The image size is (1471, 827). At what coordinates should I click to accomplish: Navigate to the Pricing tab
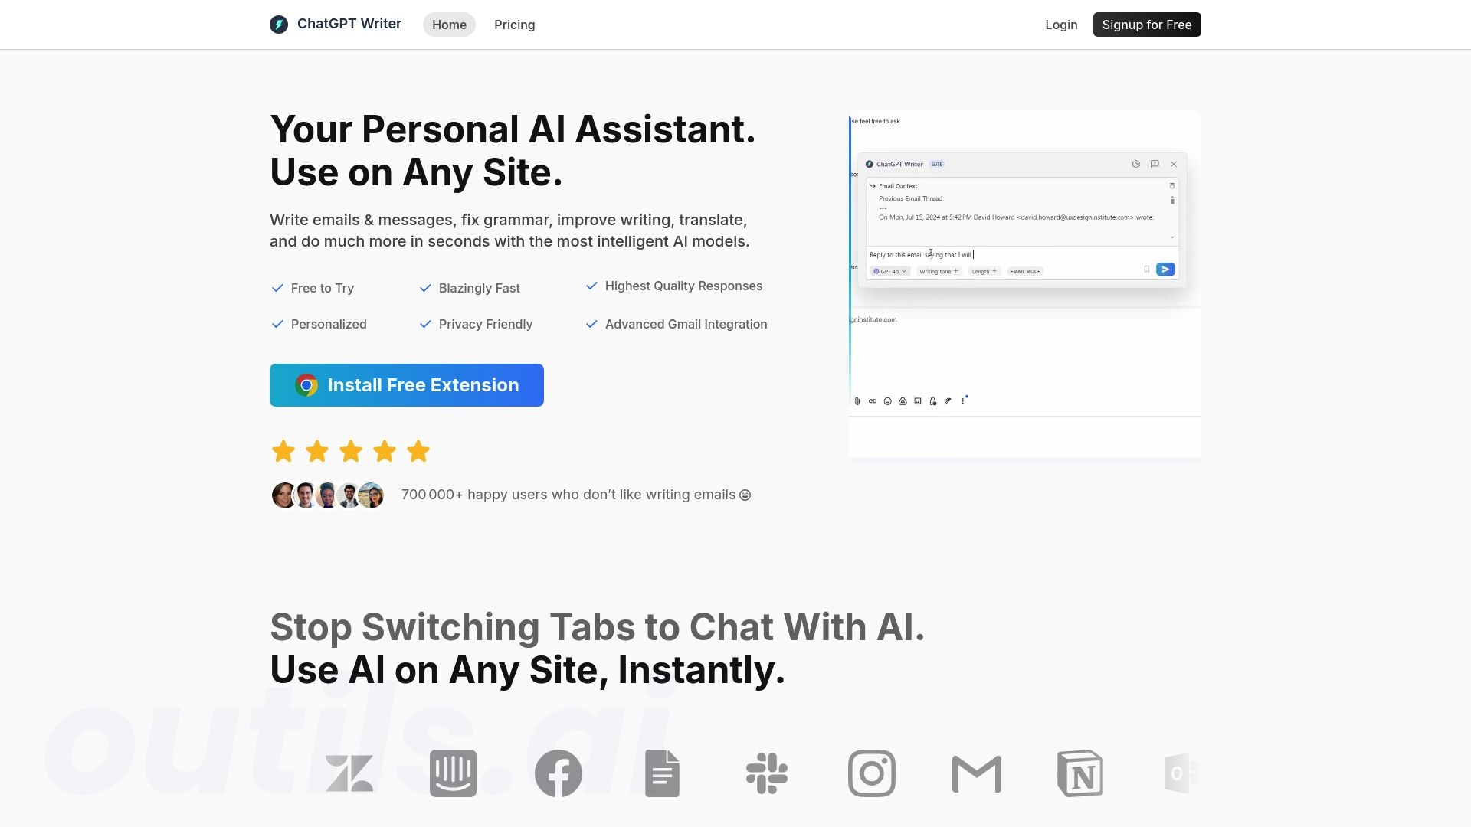[x=514, y=25]
